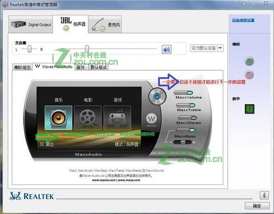The width and height of the screenshot is (274, 214).
Task: Select the 电影 movie film reel icon
Action: pyautogui.click(x=88, y=117)
